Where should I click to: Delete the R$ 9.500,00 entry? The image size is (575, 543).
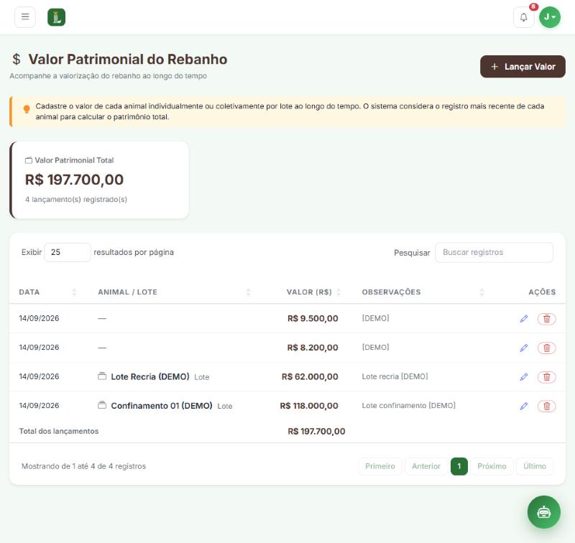coord(546,319)
